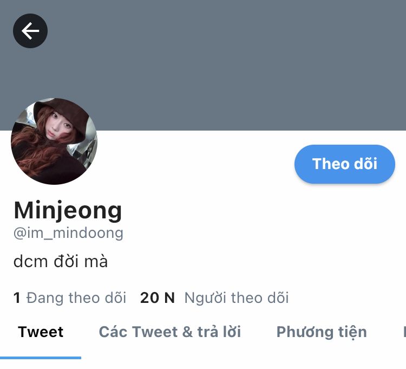Open Các Tweet & trả lời tab
This screenshot has width=406, height=369.
pos(170,332)
